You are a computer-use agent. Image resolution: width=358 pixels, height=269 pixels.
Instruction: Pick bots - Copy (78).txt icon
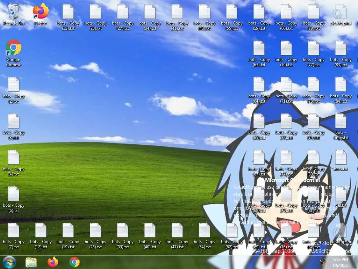pos(314,90)
